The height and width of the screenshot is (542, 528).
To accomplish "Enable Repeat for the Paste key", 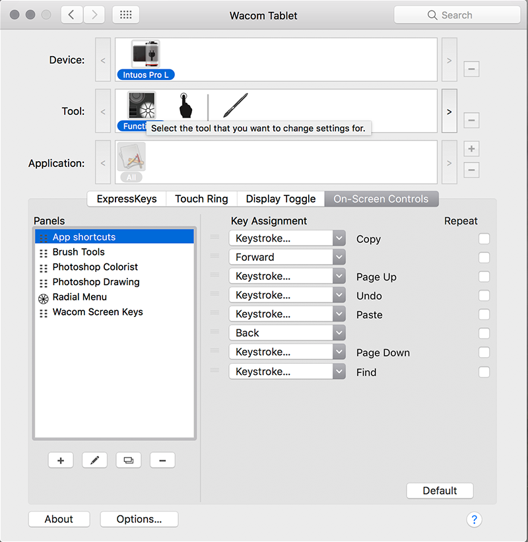I will (484, 314).
